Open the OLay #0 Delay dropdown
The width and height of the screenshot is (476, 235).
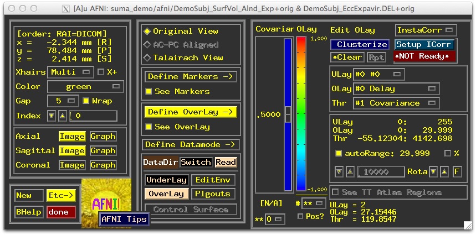pos(396,89)
